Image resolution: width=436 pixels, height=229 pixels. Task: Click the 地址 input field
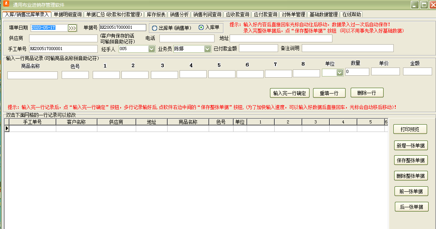click(281, 38)
